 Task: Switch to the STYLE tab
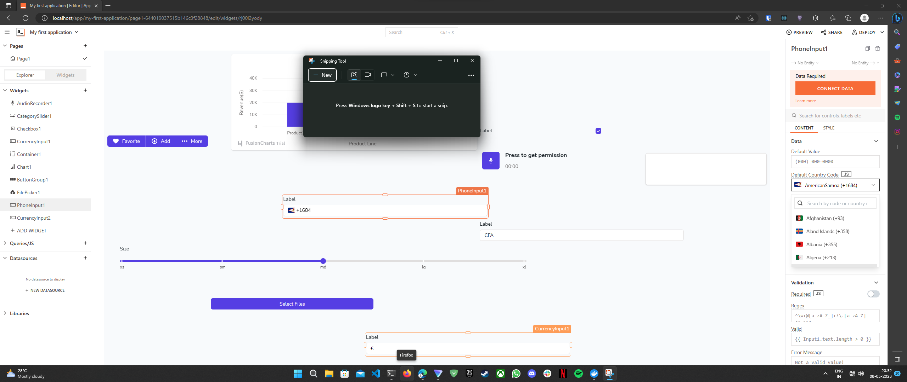click(828, 128)
